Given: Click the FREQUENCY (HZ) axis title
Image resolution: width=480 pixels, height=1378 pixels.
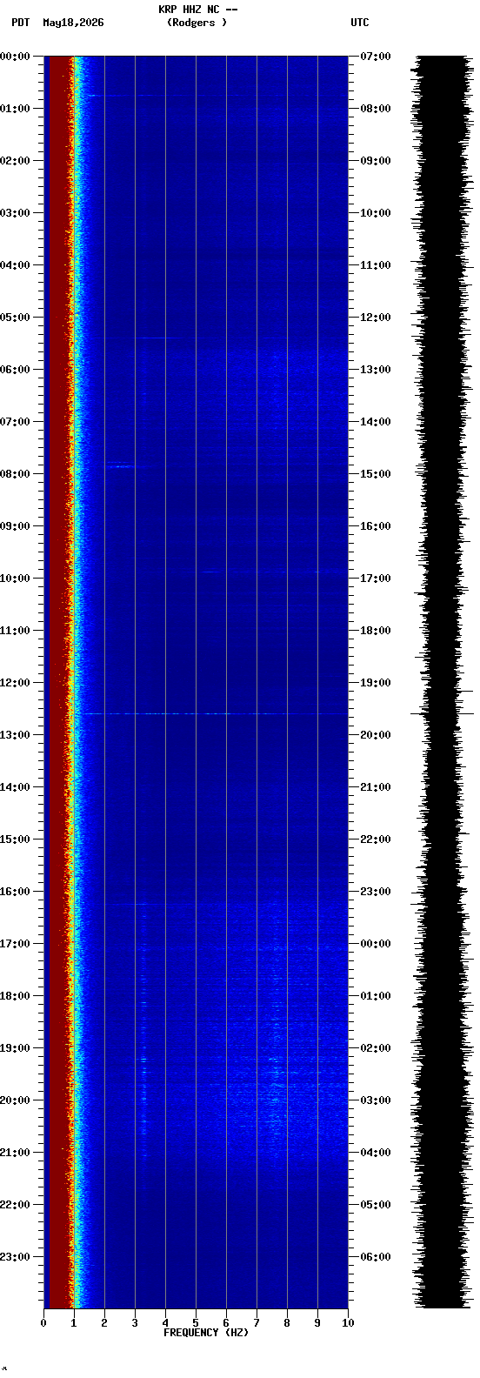Looking at the screenshot, I should coord(206,1333).
